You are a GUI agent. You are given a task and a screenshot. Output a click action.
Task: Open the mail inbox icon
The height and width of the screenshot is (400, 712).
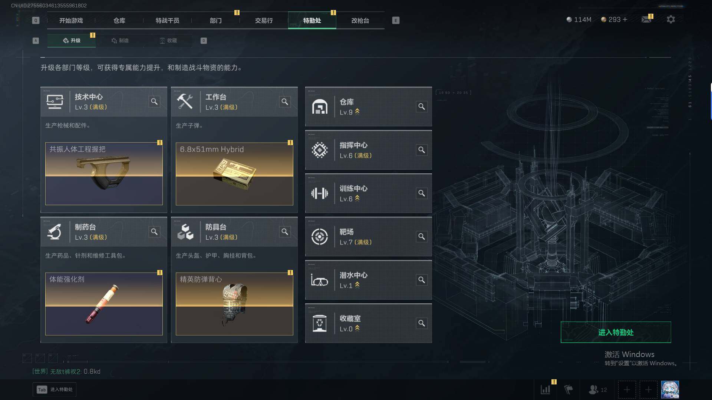click(x=646, y=19)
